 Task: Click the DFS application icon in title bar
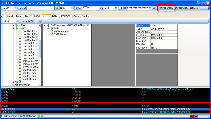pos(2,3)
